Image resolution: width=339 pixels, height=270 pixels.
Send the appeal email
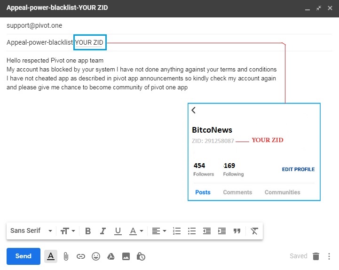24,256
